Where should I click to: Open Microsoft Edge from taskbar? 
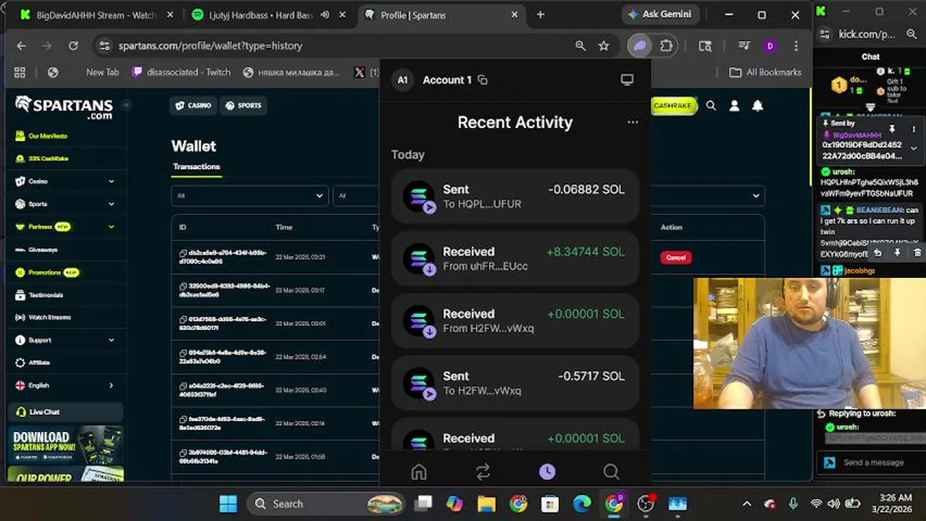(x=582, y=504)
